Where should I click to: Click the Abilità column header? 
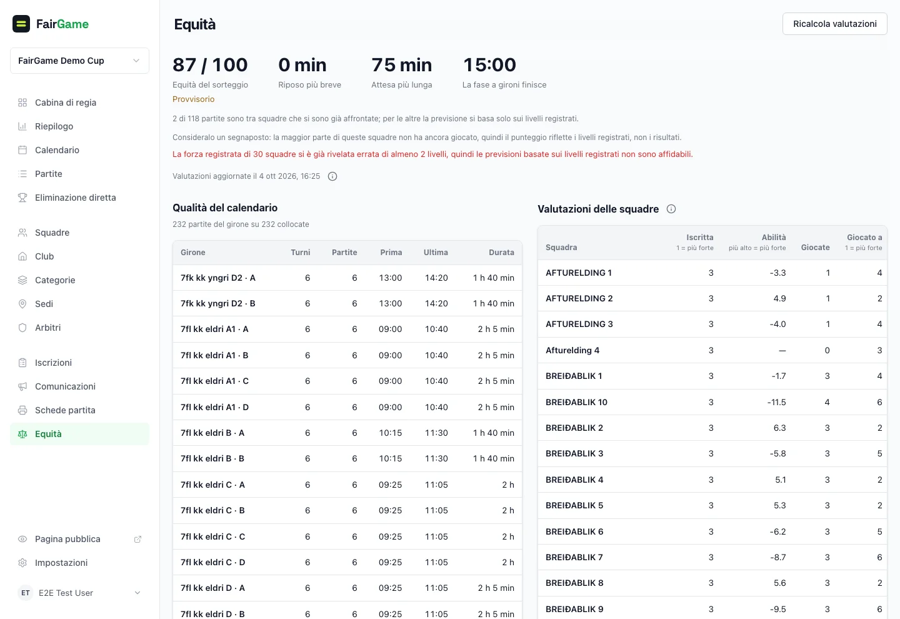click(x=774, y=238)
